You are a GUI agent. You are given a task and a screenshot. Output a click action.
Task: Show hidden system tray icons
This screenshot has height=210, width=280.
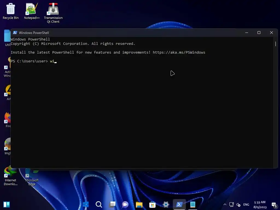coord(225,205)
